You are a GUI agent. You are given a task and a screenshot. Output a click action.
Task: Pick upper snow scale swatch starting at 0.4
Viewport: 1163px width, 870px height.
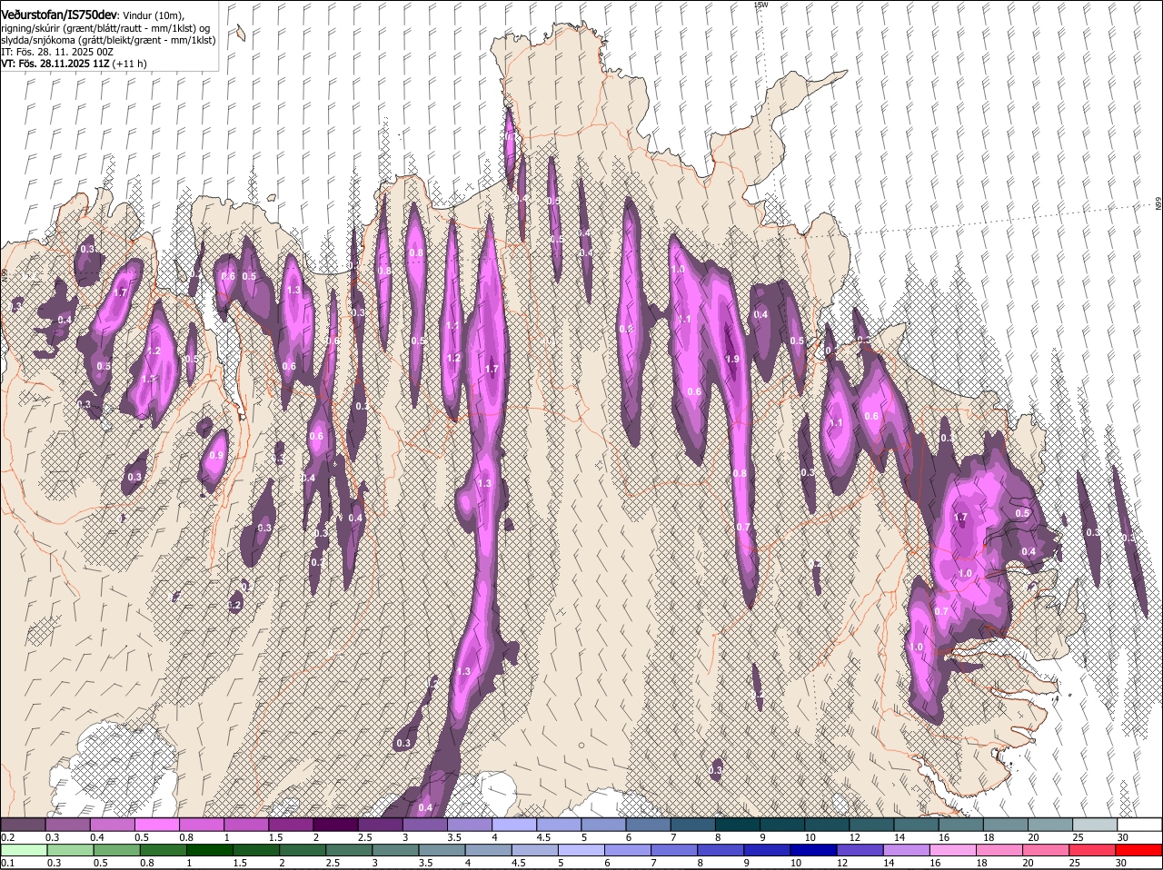112,825
